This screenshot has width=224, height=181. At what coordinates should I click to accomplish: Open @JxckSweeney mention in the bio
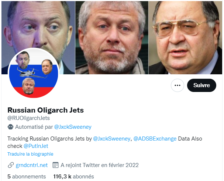coord(111,139)
